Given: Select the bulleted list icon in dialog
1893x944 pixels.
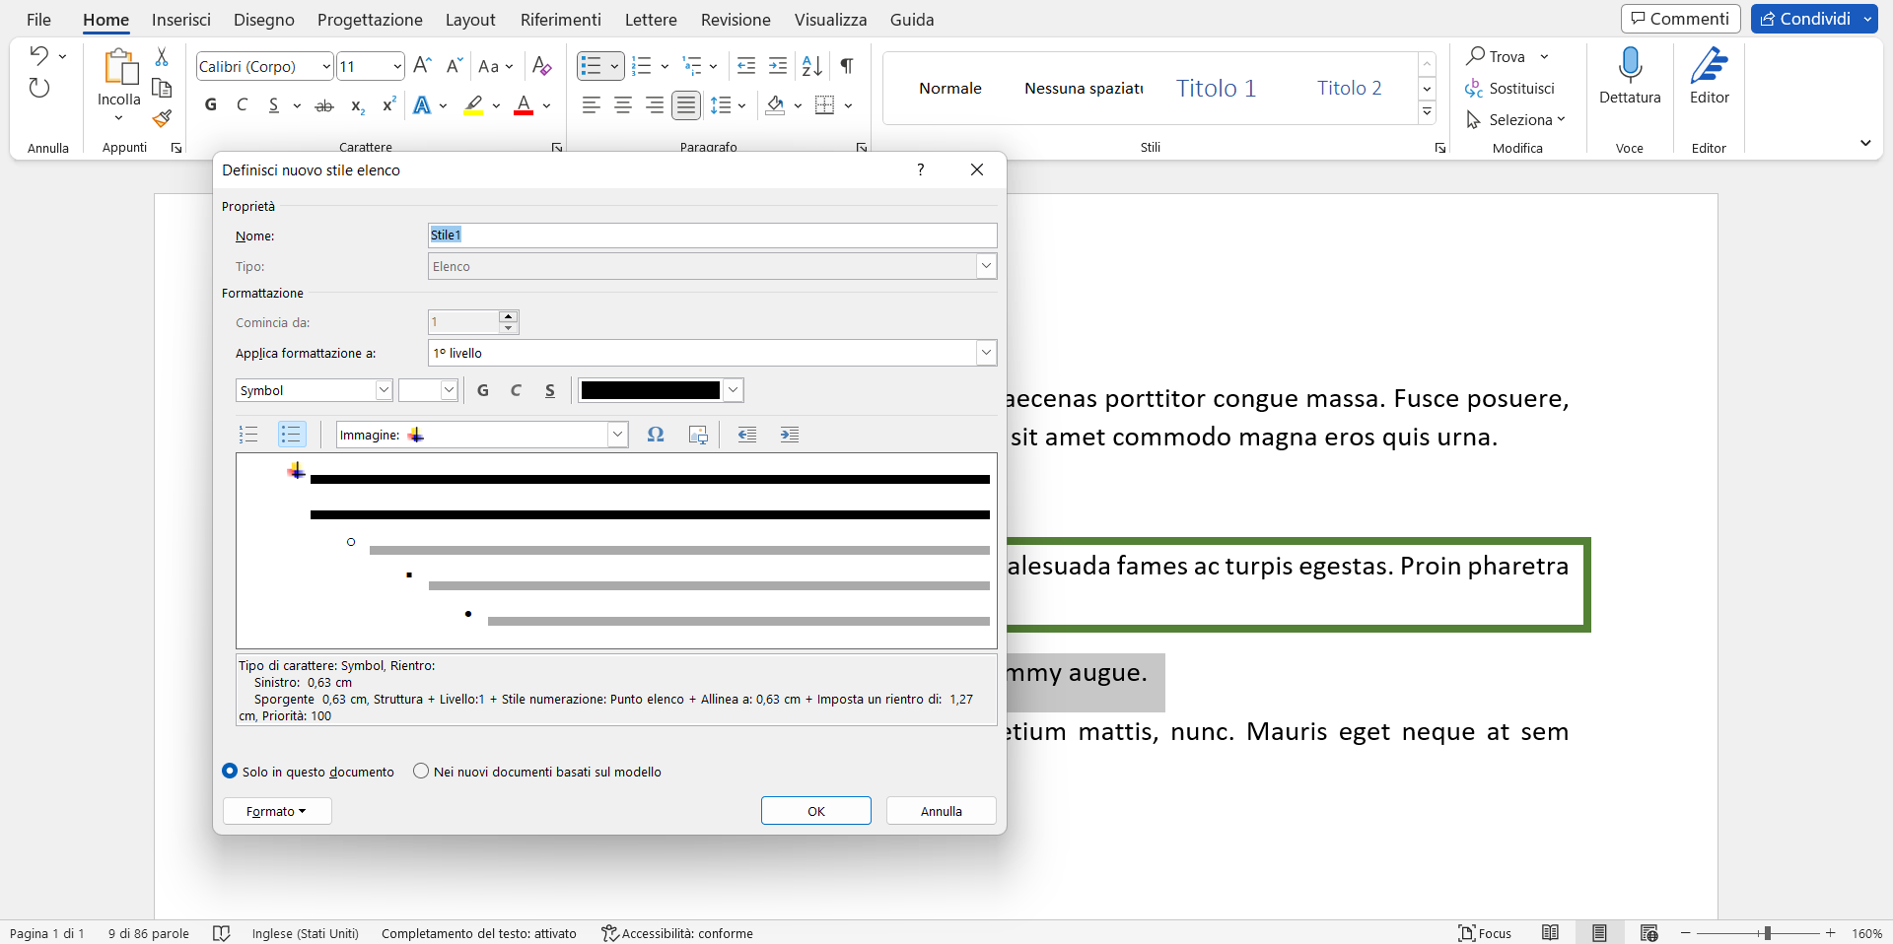Looking at the screenshot, I should tap(292, 435).
